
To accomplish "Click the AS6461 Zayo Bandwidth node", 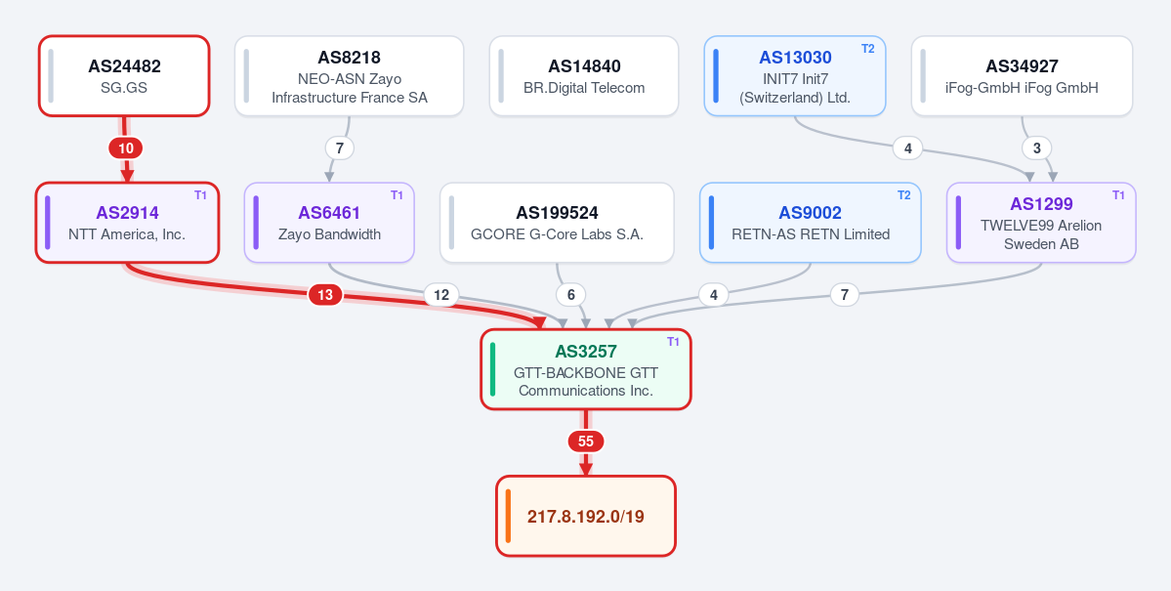I will pos(329,223).
